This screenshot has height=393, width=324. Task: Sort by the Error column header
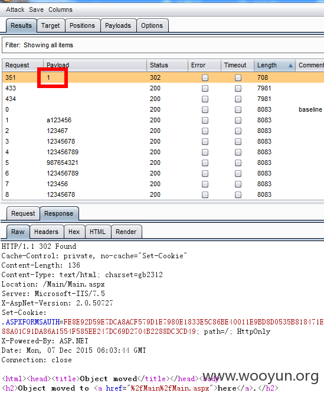pos(204,65)
